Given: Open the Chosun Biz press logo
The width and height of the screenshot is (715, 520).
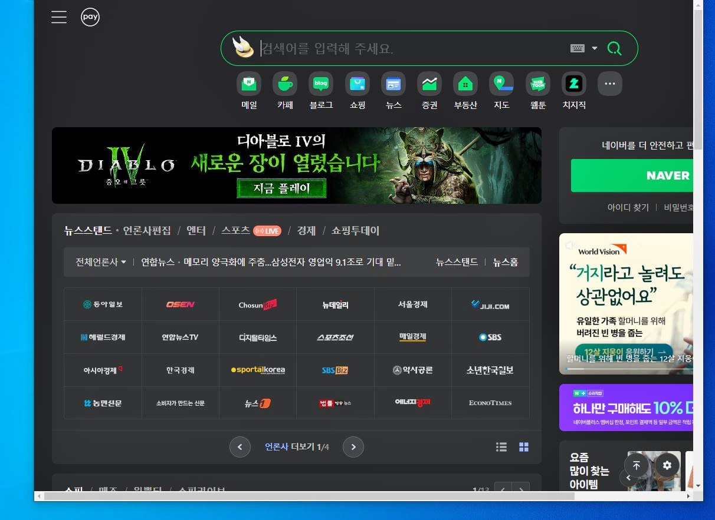Looking at the screenshot, I should pyautogui.click(x=258, y=304).
